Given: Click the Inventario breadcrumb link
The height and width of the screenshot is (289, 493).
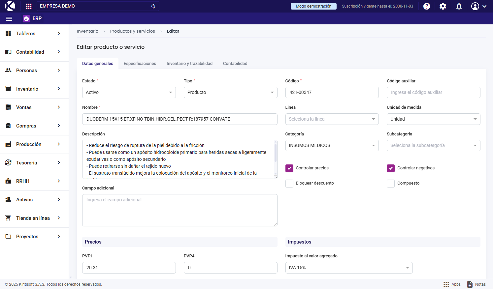Looking at the screenshot, I should [87, 31].
